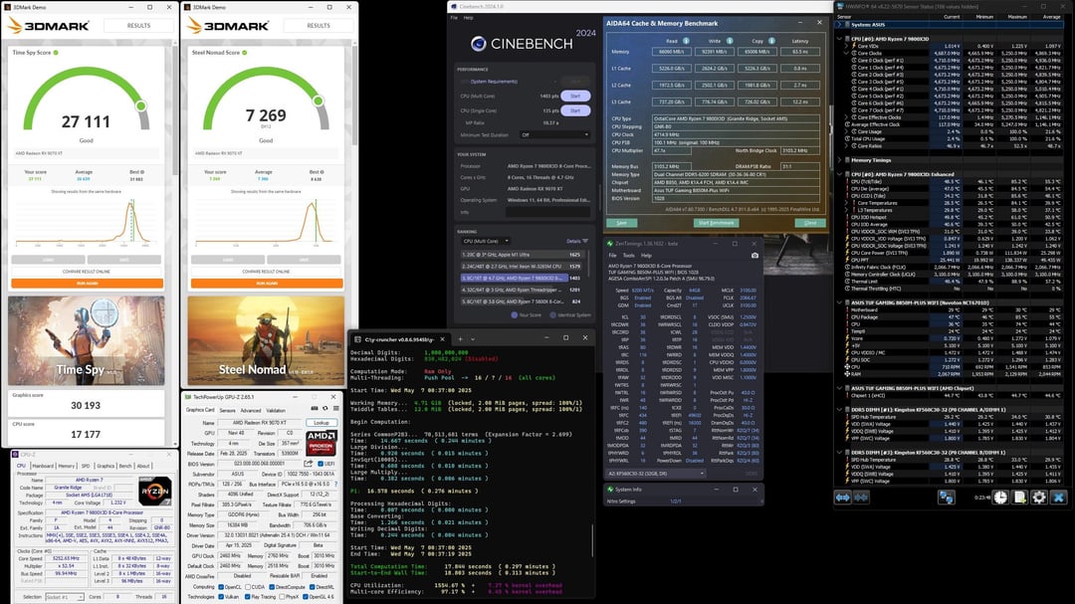The width and height of the screenshot is (1075, 604).
Task: Open the CPU (Multi Core) ranking dropdown
Action: [x=485, y=242]
